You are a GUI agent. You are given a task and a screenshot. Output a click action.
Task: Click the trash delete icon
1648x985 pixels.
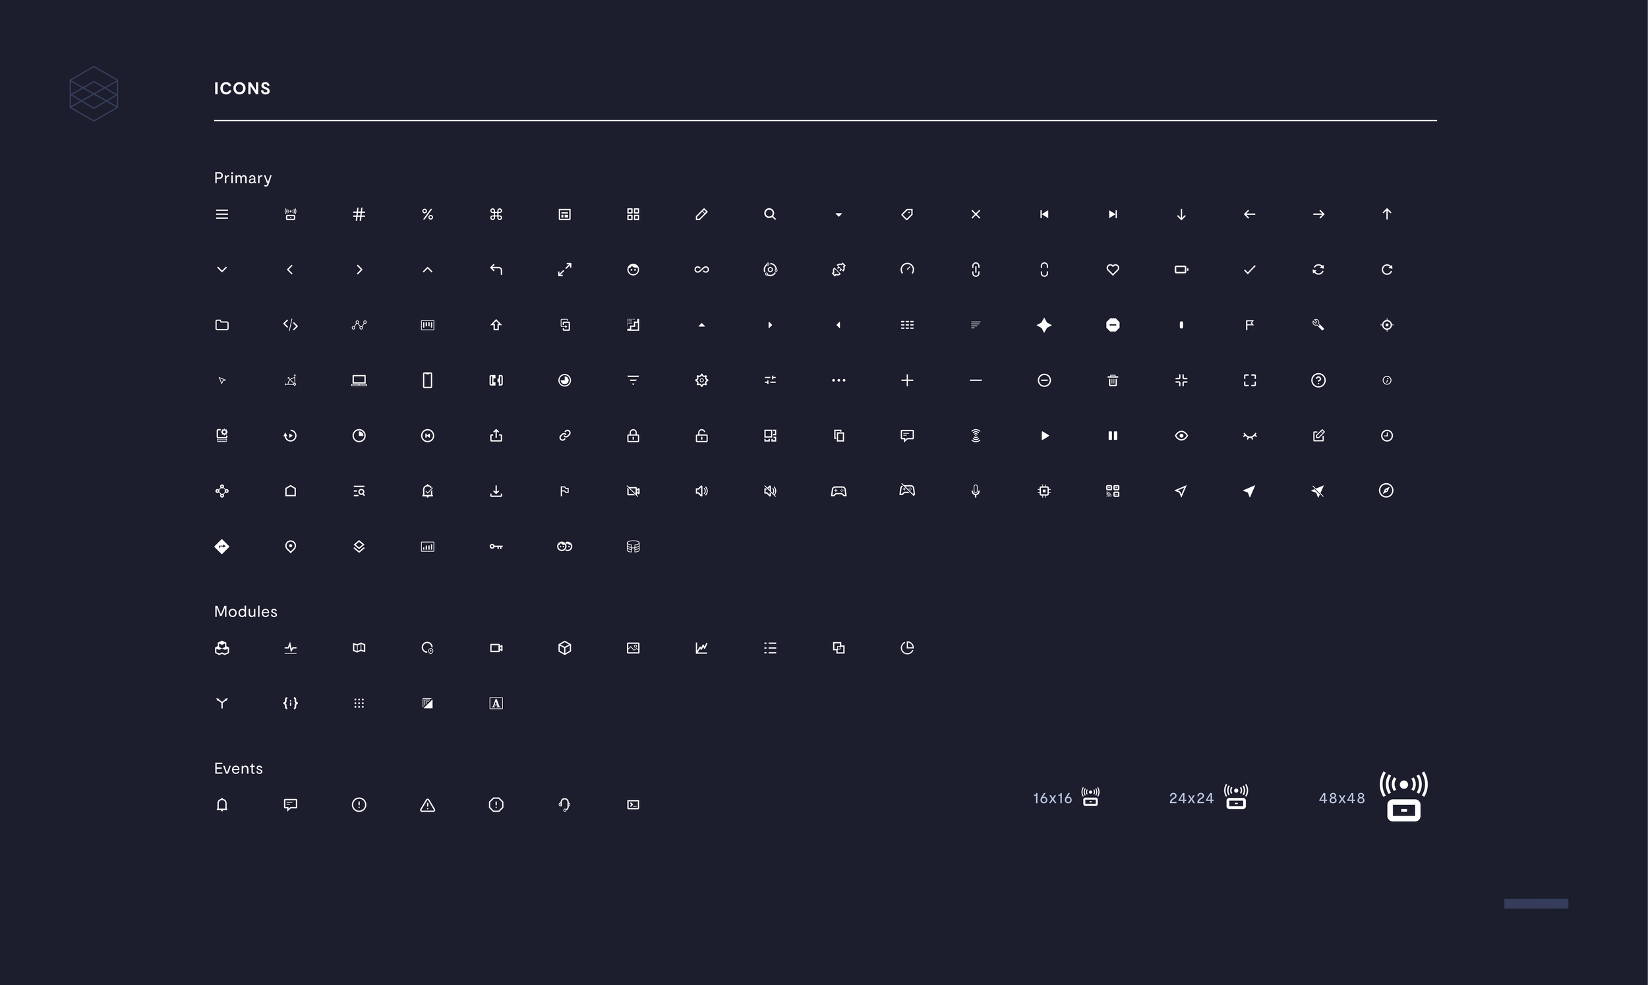[1113, 380]
